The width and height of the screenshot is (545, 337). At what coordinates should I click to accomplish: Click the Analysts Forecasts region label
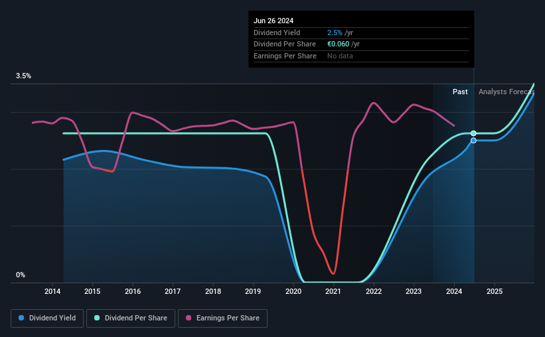click(x=506, y=92)
